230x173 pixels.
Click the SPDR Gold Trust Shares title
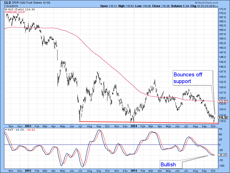27,3
